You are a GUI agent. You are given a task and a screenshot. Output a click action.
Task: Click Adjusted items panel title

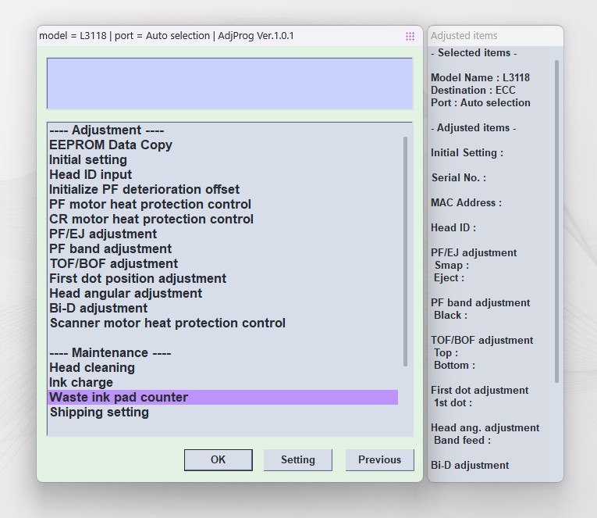[464, 36]
